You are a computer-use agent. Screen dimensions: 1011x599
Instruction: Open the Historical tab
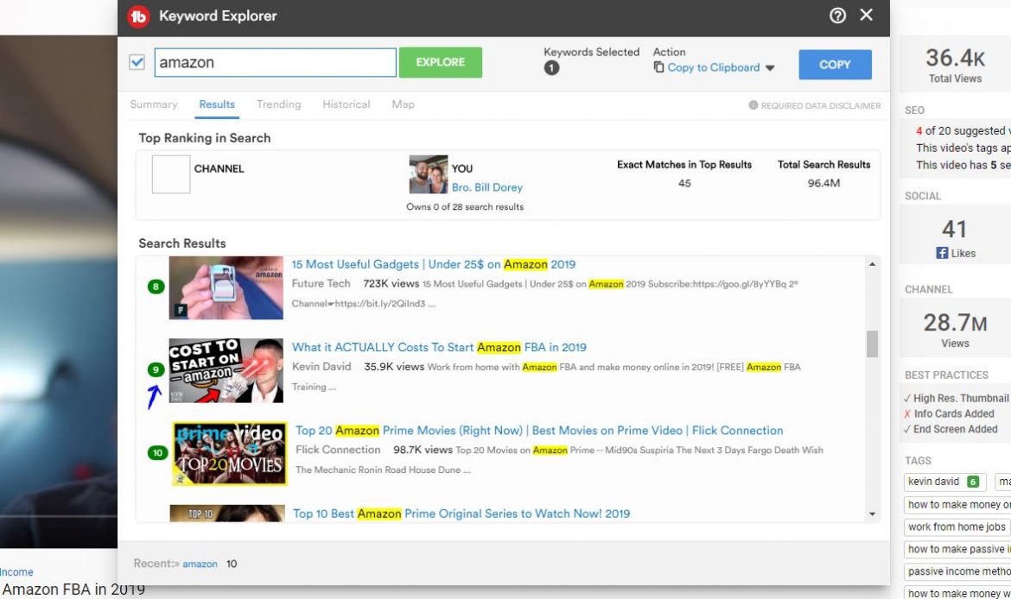pyautogui.click(x=346, y=104)
